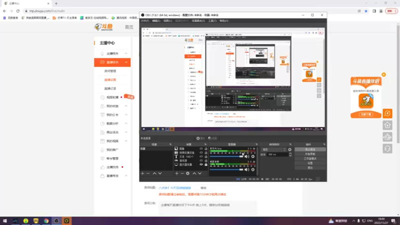The image size is (400, 225).
Task: Open mic/Aux audio settings gear
Action: (x=253, y=156)
